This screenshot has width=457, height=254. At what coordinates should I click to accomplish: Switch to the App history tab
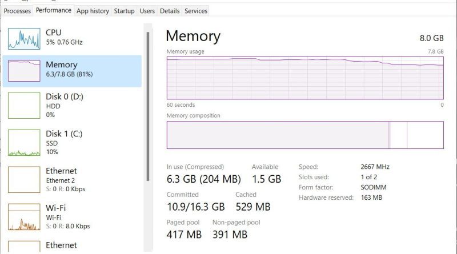point(93,11)
